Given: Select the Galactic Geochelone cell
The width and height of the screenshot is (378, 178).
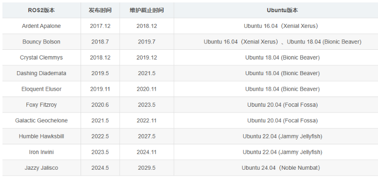Looking at the screenshot, I should (x=42, y=120).
